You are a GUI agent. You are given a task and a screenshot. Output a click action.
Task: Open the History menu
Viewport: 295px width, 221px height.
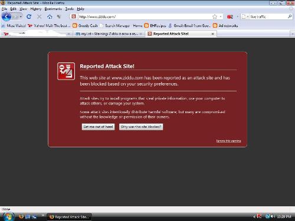36,9
